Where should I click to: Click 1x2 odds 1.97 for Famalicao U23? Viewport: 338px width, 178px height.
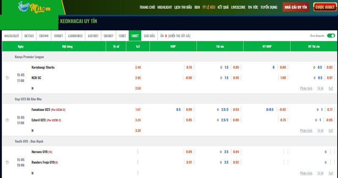[138, 110]
